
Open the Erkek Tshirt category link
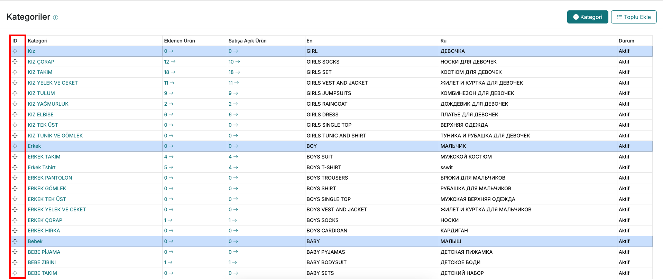(42, 167)
